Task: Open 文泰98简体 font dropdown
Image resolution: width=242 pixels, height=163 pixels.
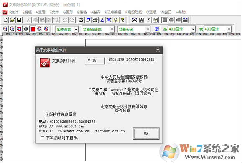Action: (x=112, y=29)
